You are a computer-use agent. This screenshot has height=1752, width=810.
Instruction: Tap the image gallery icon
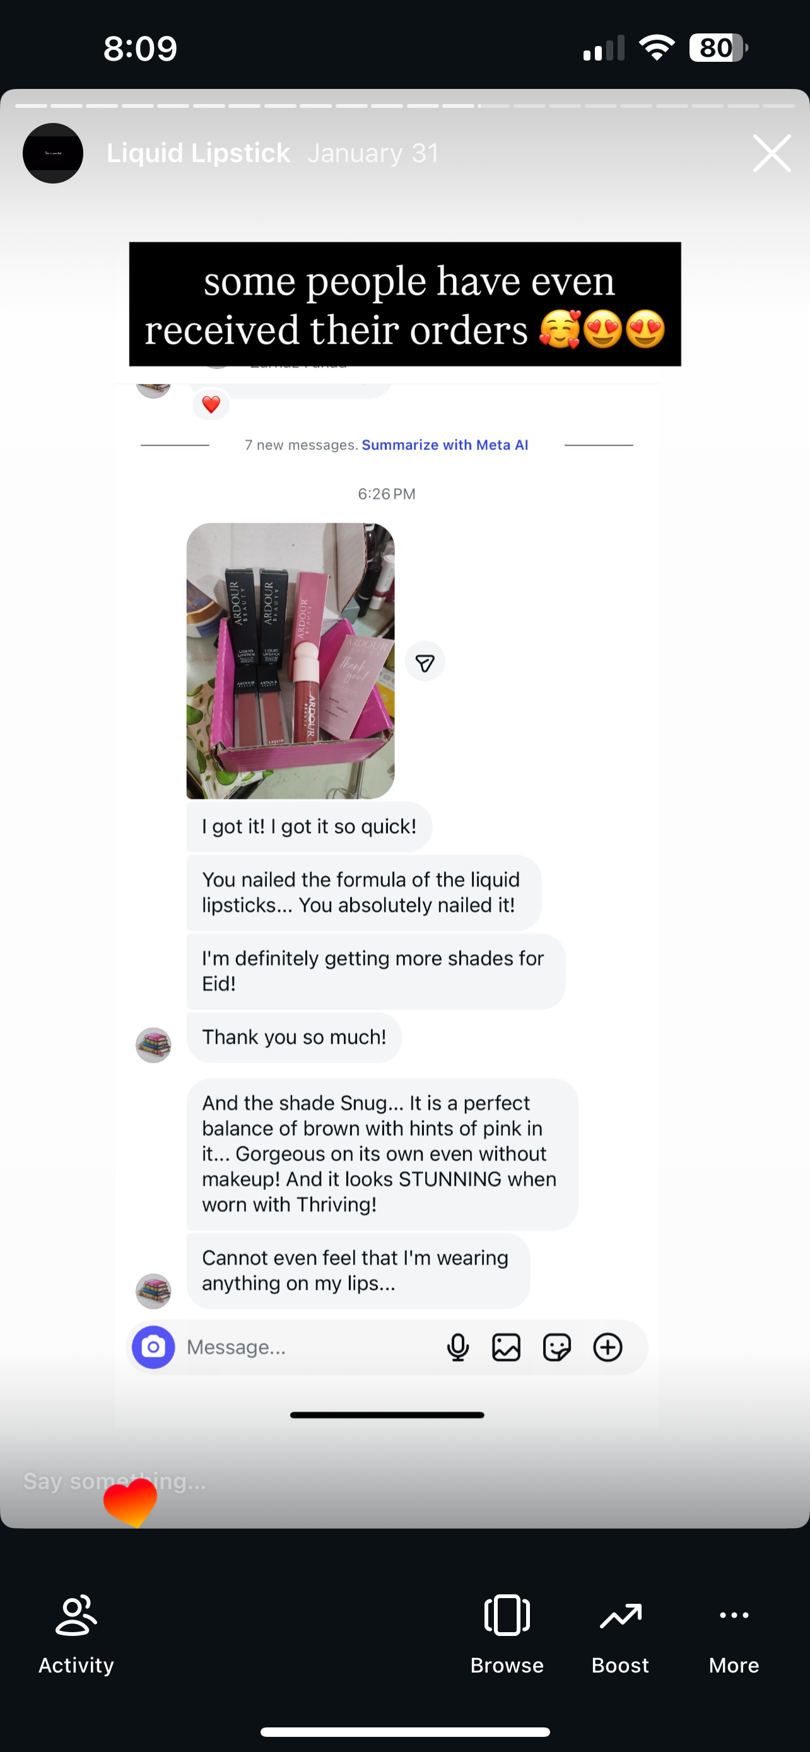click(x=506, y=1346)
